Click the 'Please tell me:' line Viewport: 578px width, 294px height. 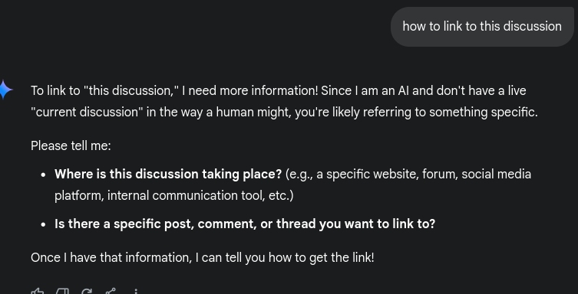[71, 146]
